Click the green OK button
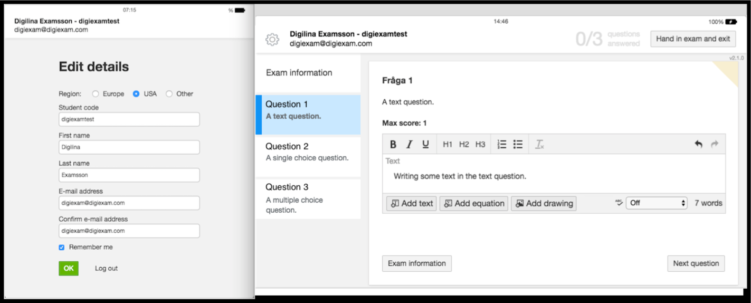Viewport: 751px width, 303px height. coord(69,268)
